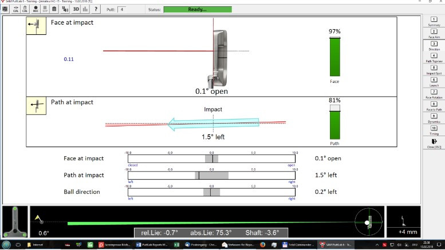Click the trash delete icon

pos(54,10)
